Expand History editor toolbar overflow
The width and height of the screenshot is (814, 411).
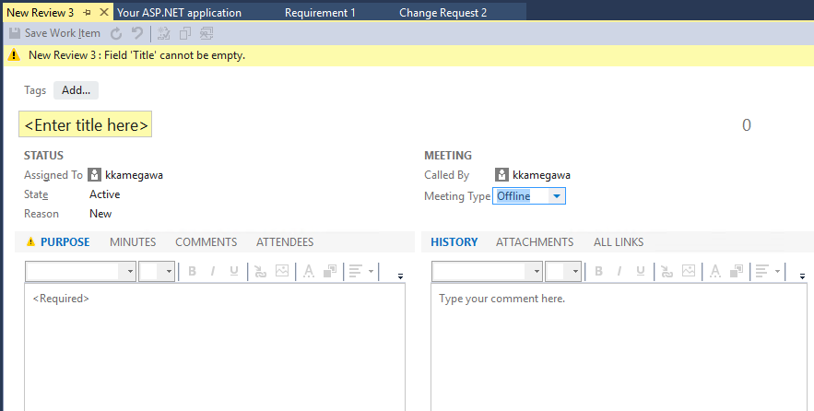pos(802,276)
